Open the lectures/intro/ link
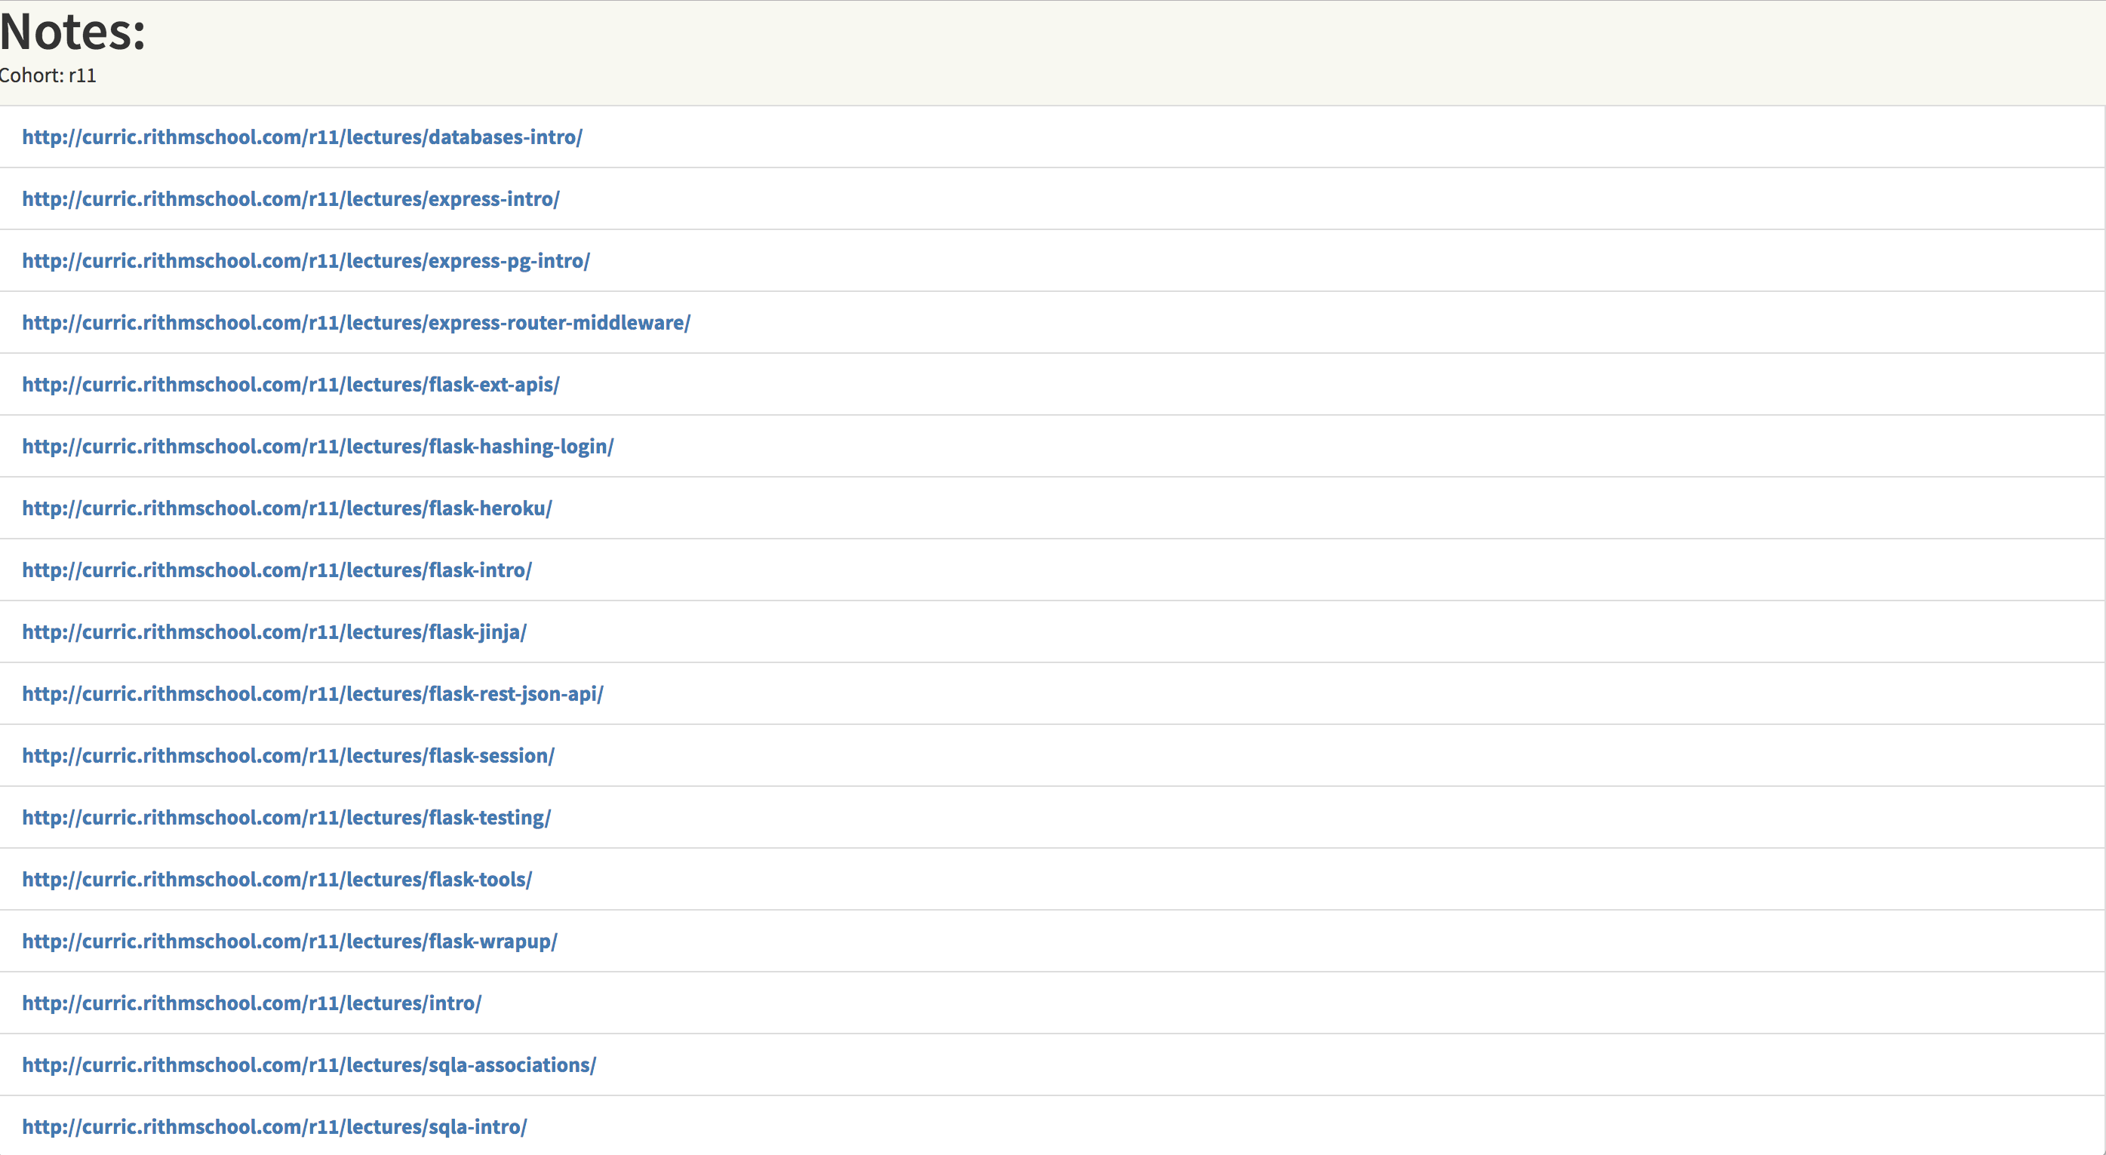Screen dimensions: 2106x1155 click(x=252, y=1004)
